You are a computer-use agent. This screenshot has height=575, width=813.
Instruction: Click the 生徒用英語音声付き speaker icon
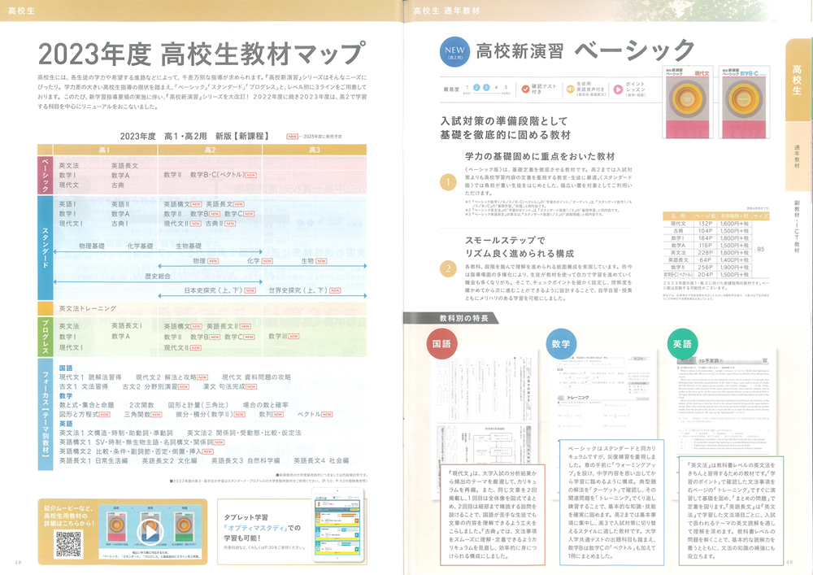click(x=571, y=89)
